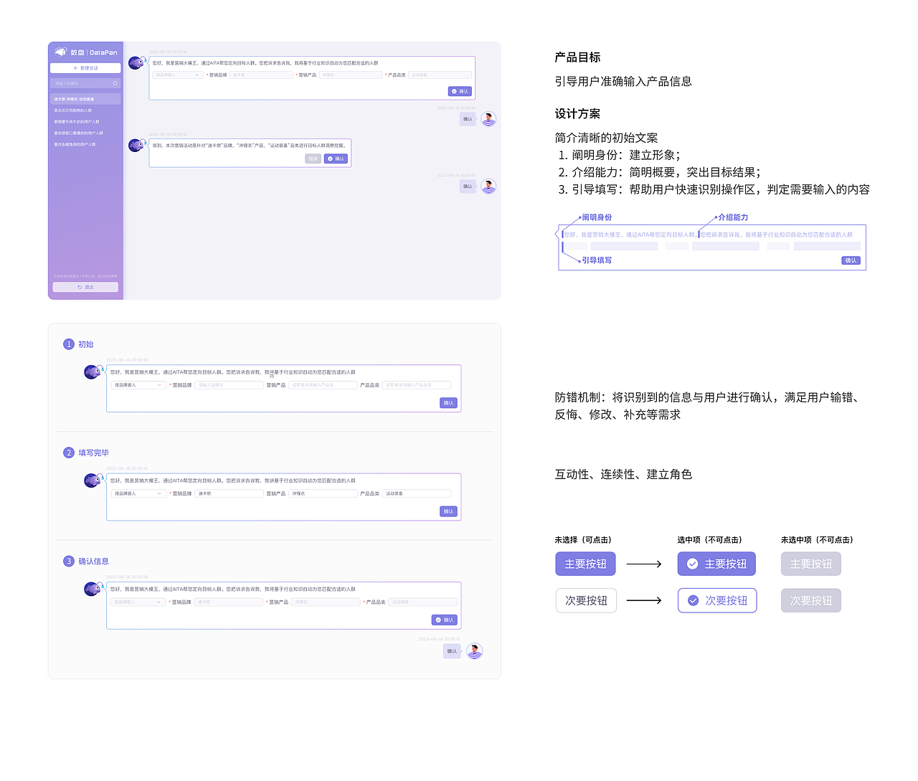The image size is (918, 781).
Task: Click the 引导填写 annotation label
Action: tap(597, 260)
